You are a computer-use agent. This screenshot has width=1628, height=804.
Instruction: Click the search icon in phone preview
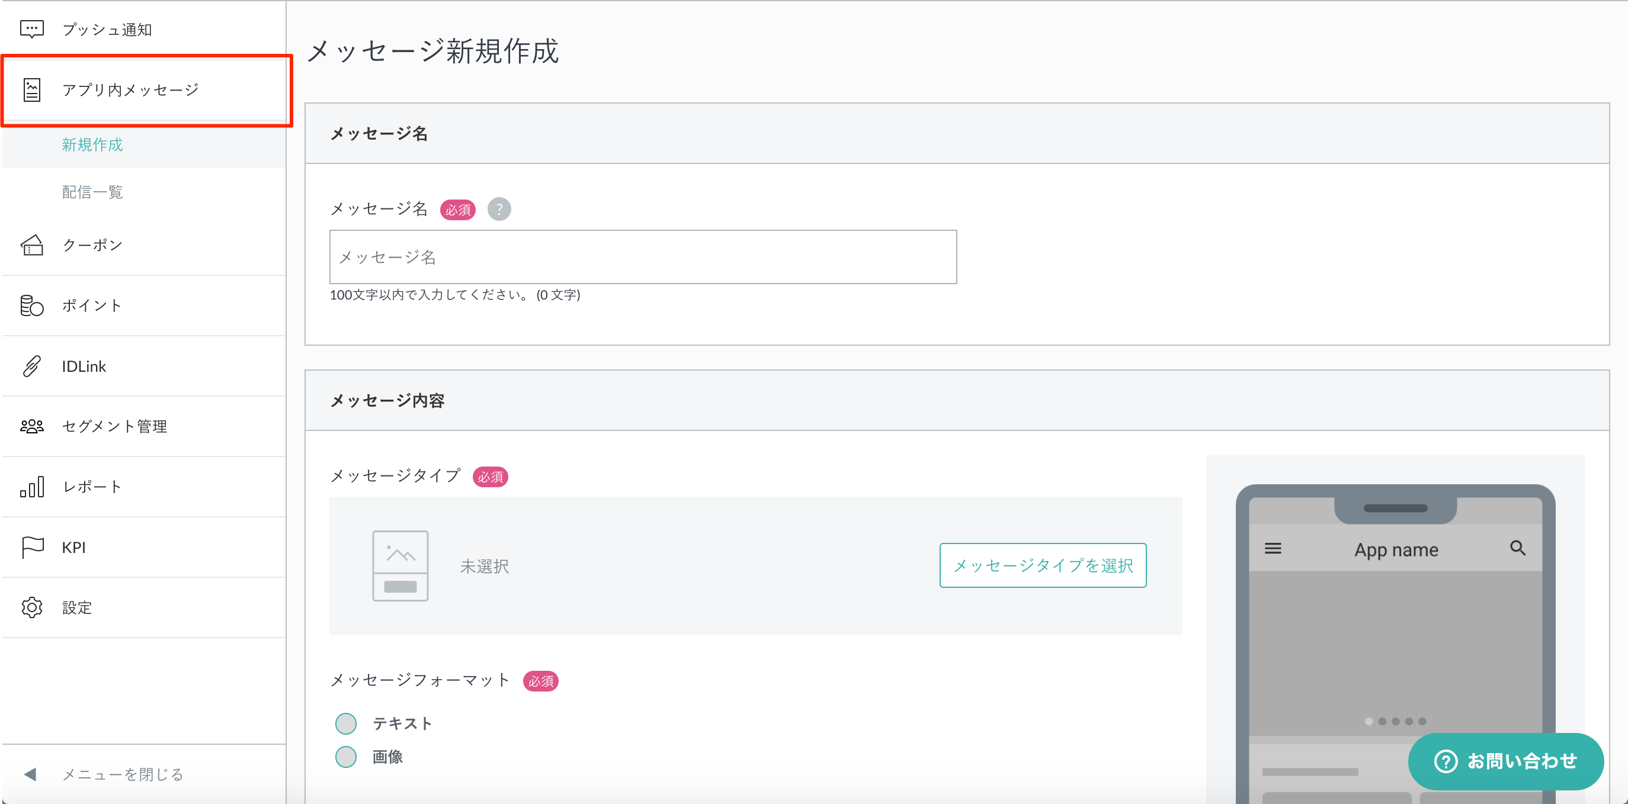pyautogui.click(x=1517, y=548)
